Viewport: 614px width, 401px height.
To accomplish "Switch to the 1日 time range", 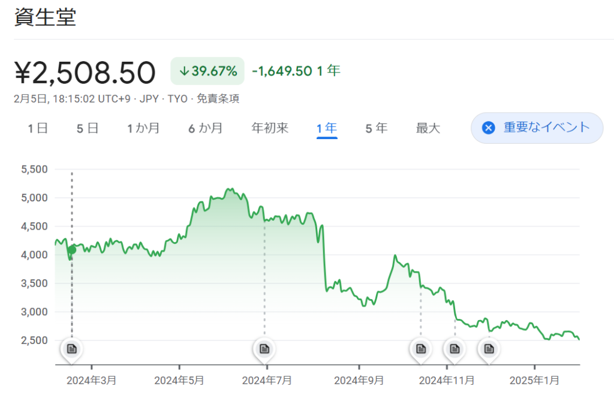I will coord(37,128).
